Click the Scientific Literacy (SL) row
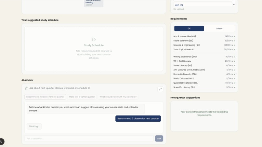The image size is (262, 147). click(204, 87)
